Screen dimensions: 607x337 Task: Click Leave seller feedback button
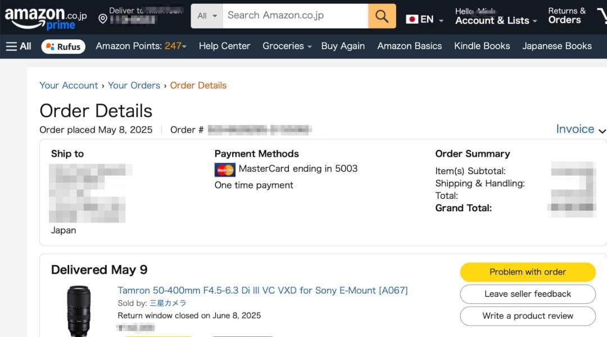(x=527, y=294)
